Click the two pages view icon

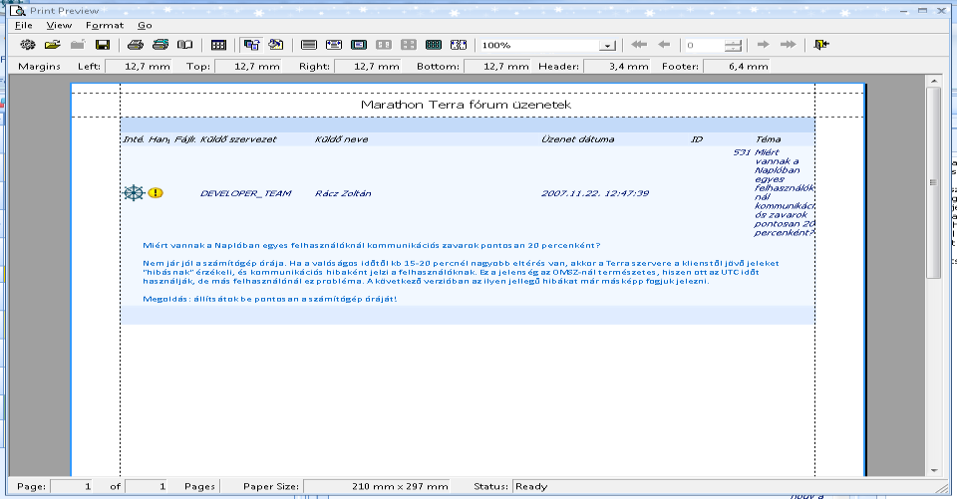pyautogui.click(x=384, y=45)
